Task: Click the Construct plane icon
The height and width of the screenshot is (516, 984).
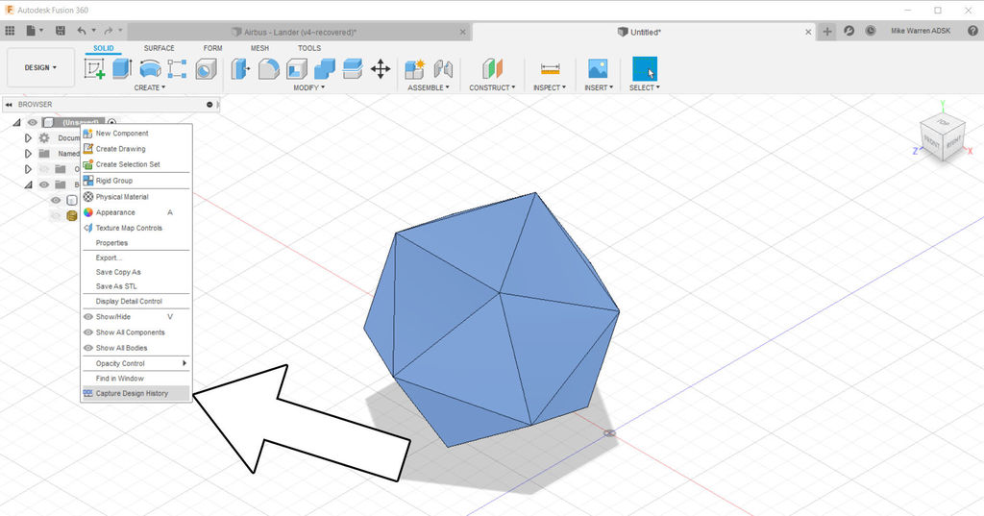Action: [492, 68]
